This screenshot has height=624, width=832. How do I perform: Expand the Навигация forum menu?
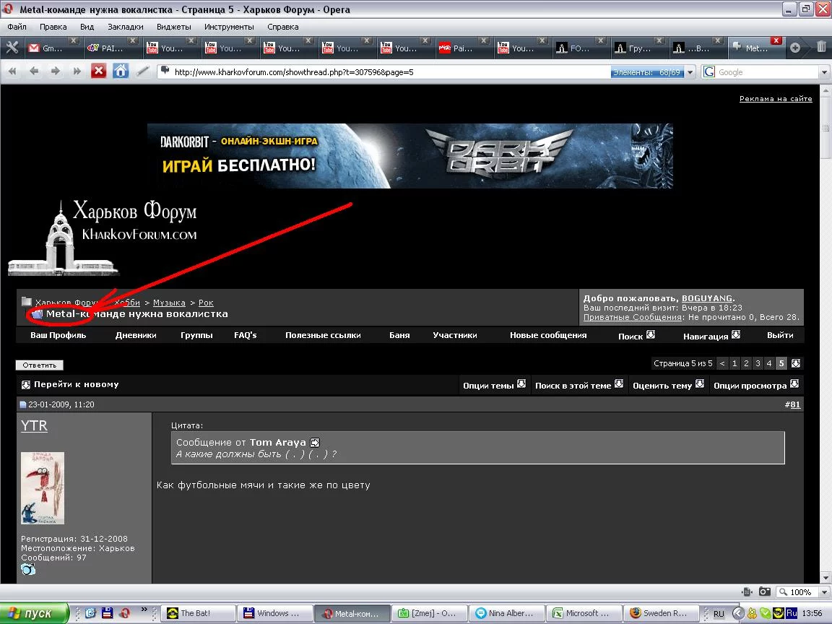tap(735, 334)
